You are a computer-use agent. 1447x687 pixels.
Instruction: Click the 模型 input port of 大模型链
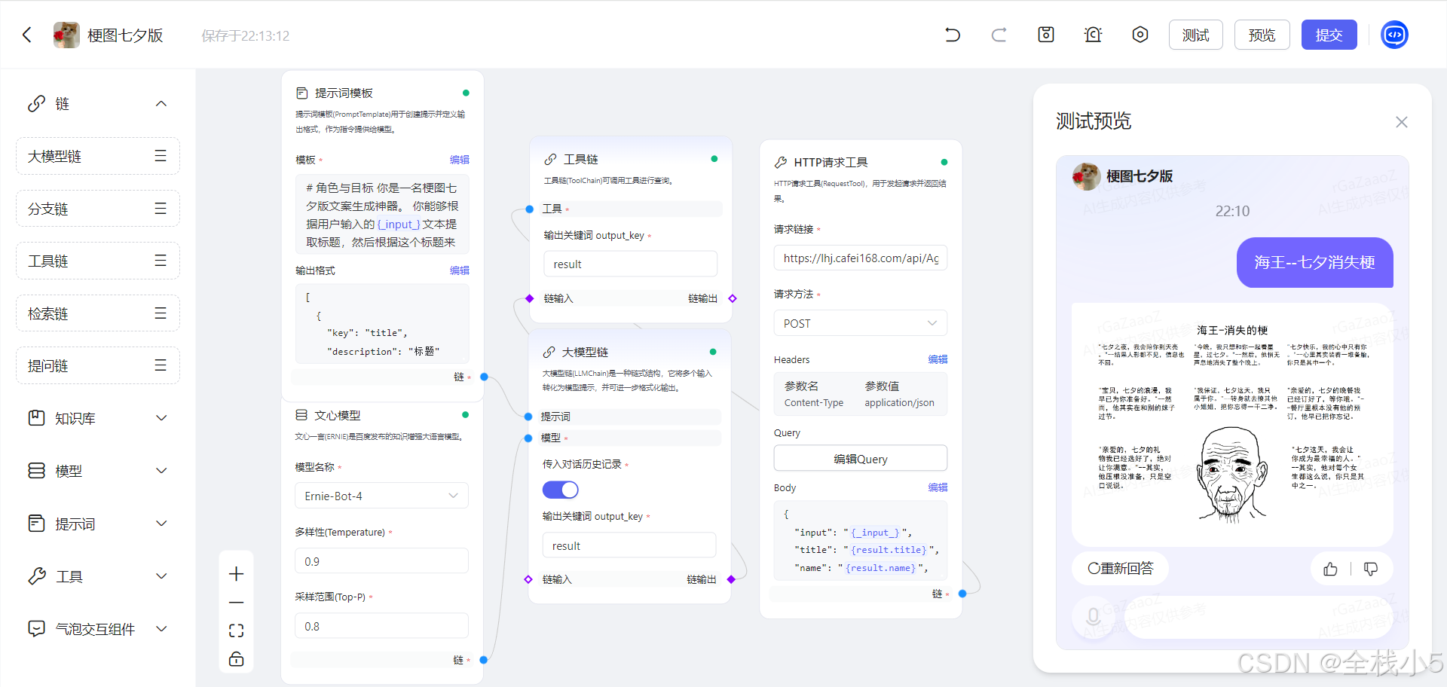coord(528,438)
